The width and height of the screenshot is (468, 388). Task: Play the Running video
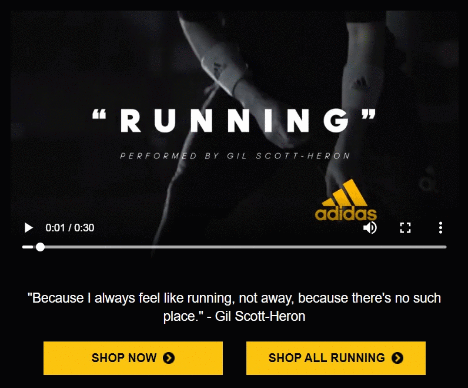[x=28, y=228]
